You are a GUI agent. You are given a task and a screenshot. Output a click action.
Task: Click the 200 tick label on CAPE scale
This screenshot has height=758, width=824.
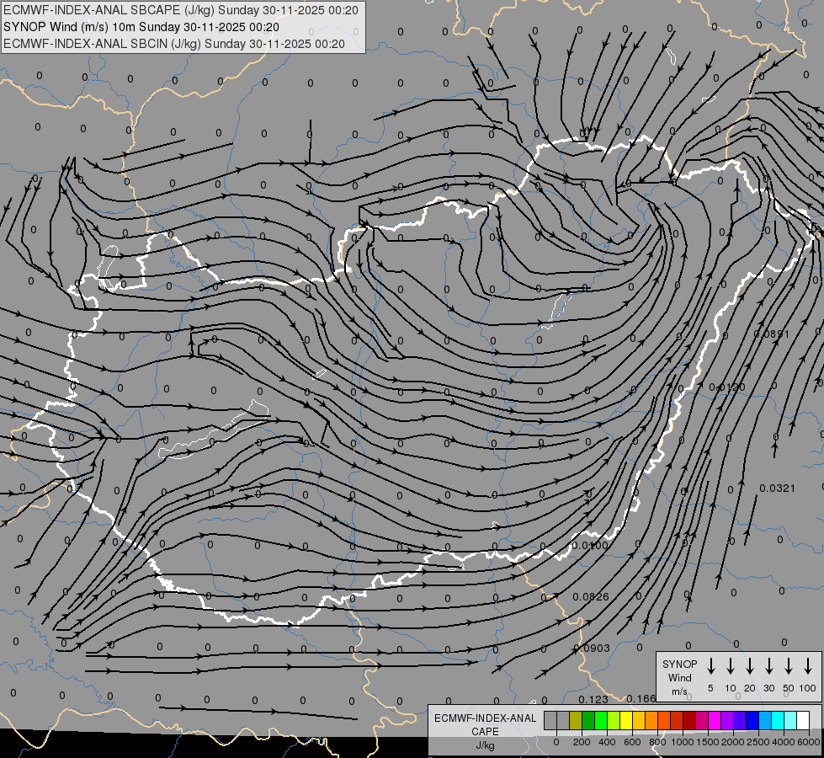point(582,742)
